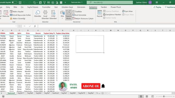Click Genişletme Paketleri
The width and height of the screenshot is (175, 98).
[x=112, y=14]
